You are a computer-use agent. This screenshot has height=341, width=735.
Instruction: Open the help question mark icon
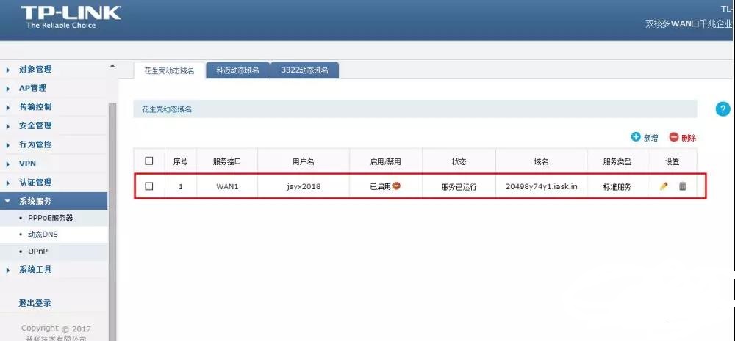723,109
